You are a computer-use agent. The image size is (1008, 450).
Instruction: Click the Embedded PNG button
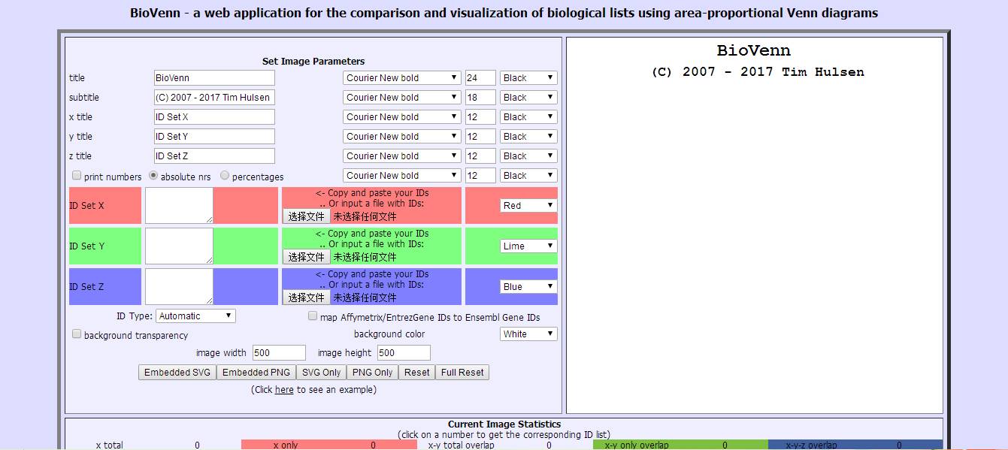256,372
